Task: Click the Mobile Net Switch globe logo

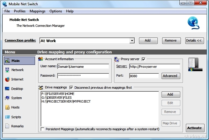Action: point(194,23)
